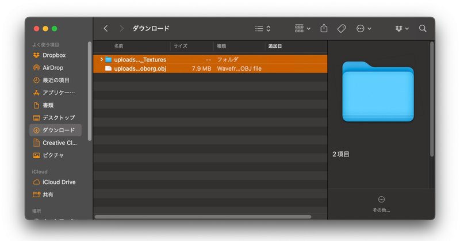This screenshot has height=241, width=460.
Task: Click the tag icon to edit tags
Action: (x=341, y=29)
